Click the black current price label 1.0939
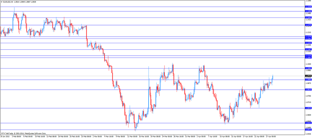Image resolution: width=312 pixels, height=138 pixels. [308, 76]
